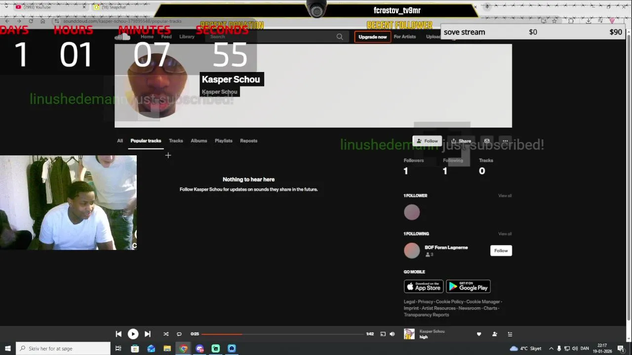Play the current track in the player bar
This screenshot has width=632, height=355.
pos(133,334)
